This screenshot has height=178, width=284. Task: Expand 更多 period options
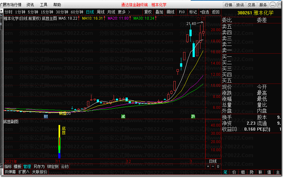pos(124,12)
